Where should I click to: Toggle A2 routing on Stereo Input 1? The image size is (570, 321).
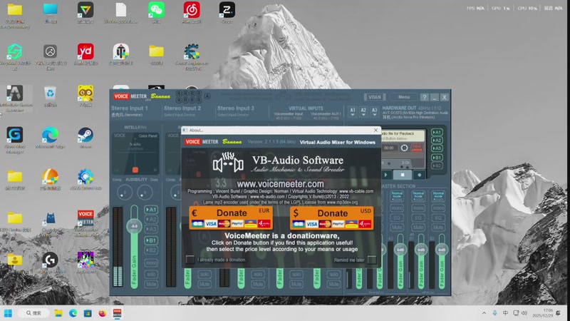pyautogui.click(x=151, y=220)
